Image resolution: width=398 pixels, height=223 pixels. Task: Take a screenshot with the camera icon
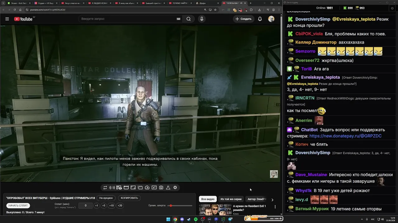[x=161, y=188]
